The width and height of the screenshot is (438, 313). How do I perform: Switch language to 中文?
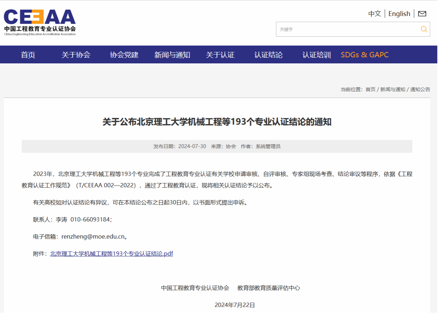pos(375,14)
